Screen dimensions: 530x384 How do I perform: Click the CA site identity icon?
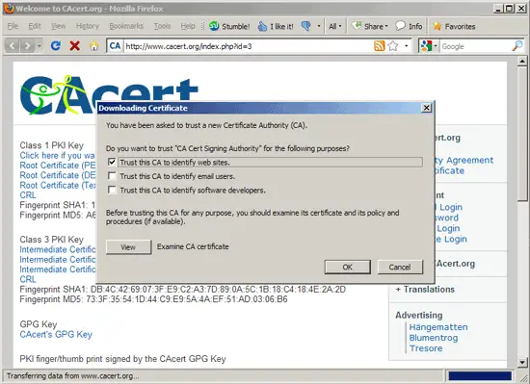[115, 46]
